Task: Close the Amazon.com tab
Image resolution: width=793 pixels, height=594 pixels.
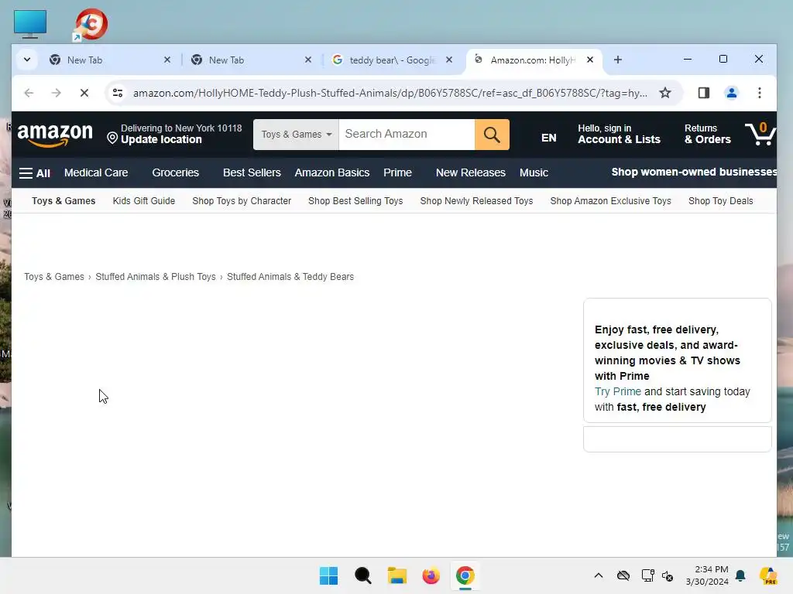Action: pos(589,60)
